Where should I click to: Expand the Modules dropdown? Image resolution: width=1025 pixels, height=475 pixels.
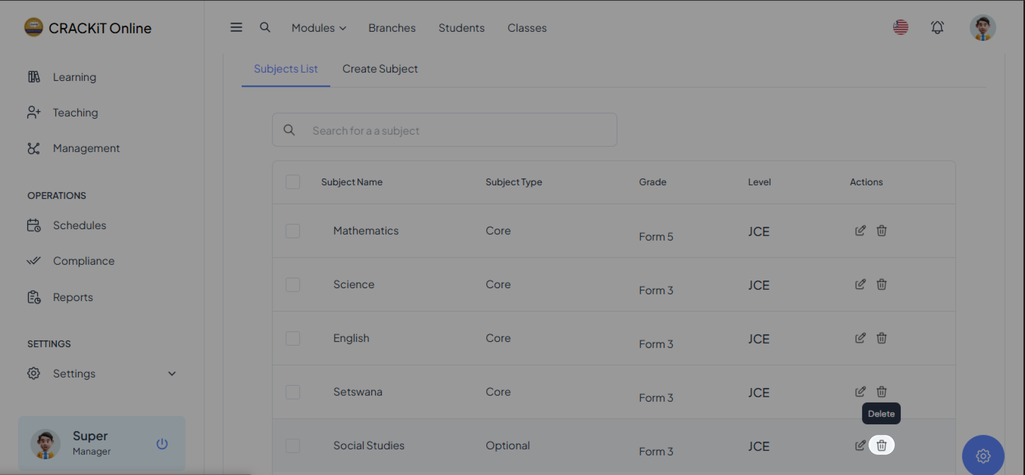click(x=319, y=28)
